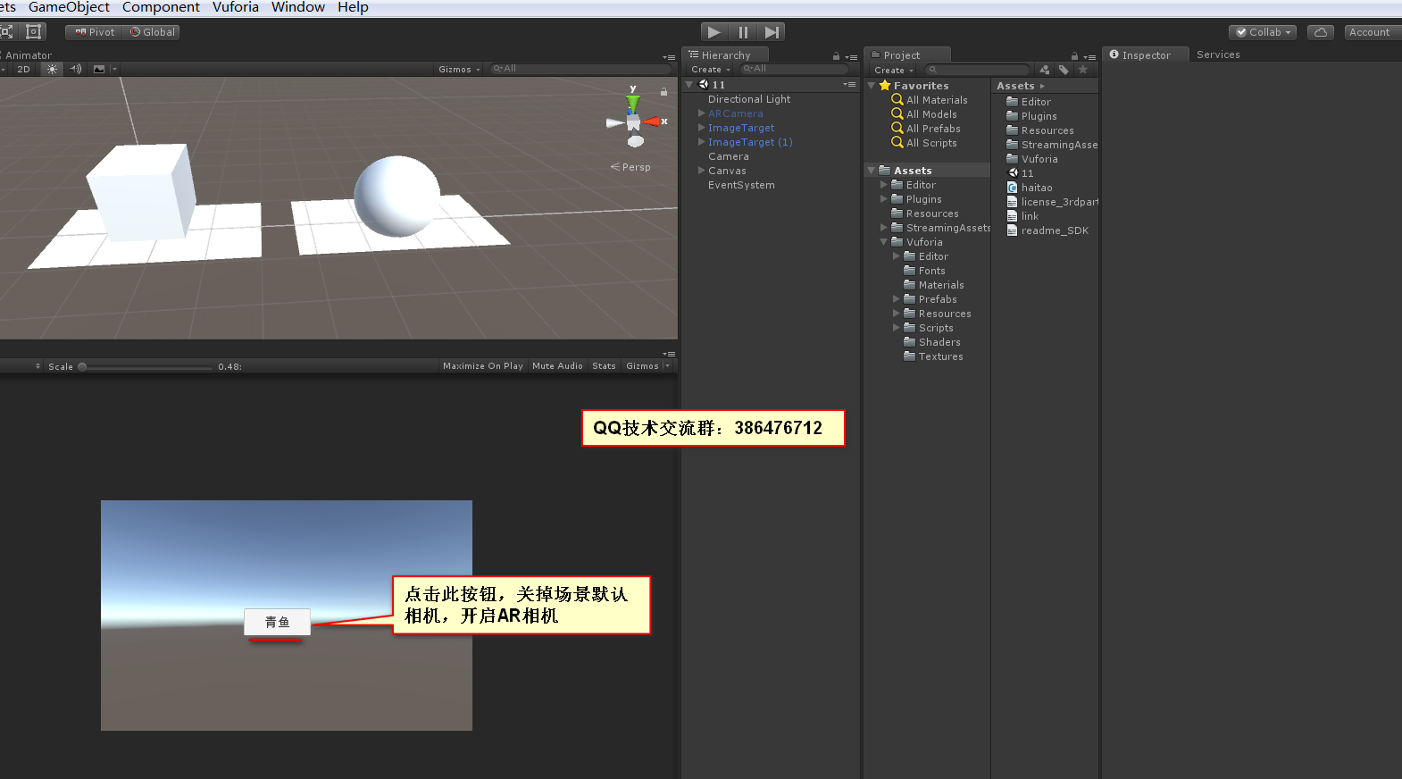Click the Hierarchy search field
The width and height of the screenshot is (1402, 779).
(794, 69)
